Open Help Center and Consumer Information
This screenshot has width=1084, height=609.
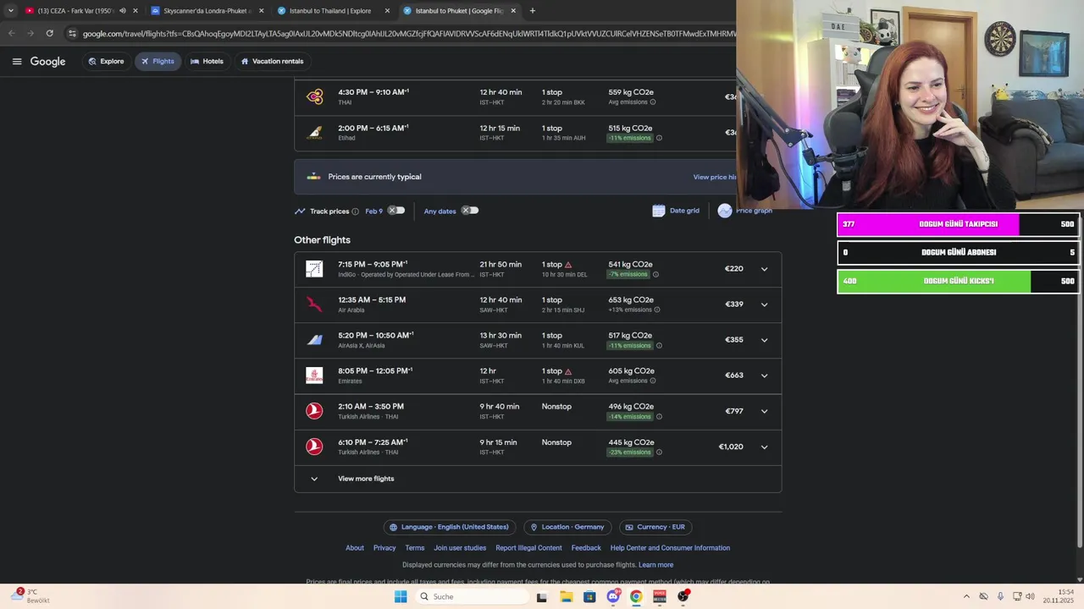point(670,548)
